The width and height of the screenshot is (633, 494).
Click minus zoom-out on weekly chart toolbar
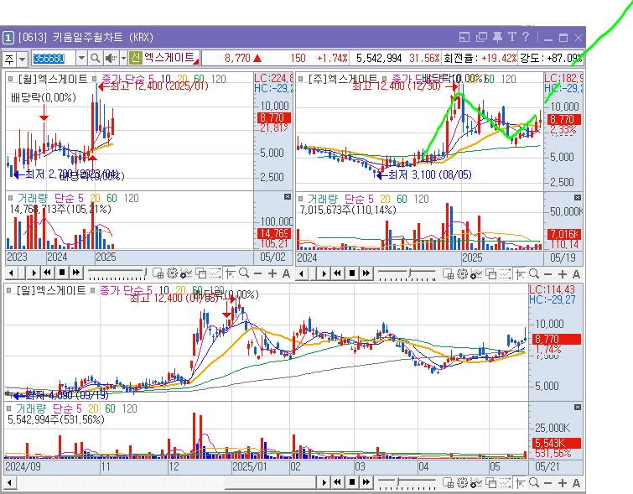coord(547,274)
